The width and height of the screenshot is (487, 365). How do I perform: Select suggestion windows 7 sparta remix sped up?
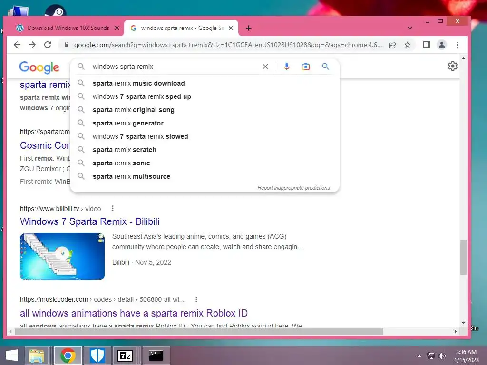click(205, 96)
